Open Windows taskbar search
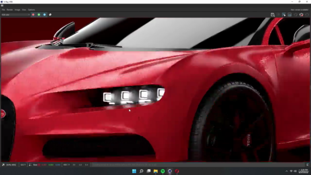 pyautogui.click(x=141, y=171)
